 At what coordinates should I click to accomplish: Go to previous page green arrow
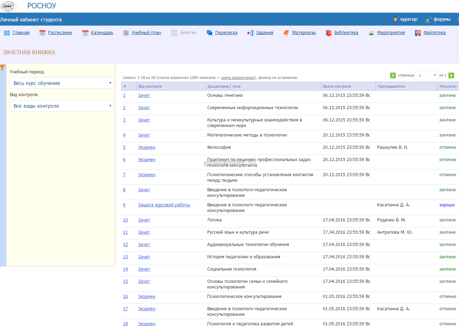pos(393,75)
